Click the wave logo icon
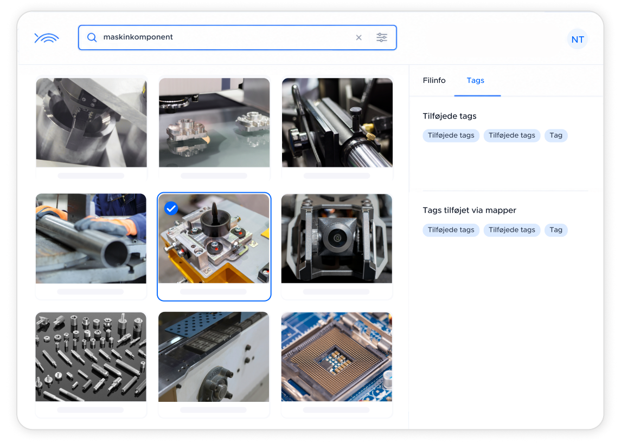 47,38
